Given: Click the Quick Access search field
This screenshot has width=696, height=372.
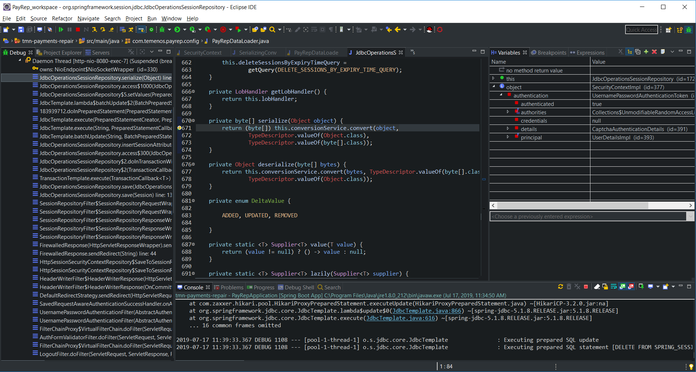Looking at the screenshot, I should click(641, 30).
